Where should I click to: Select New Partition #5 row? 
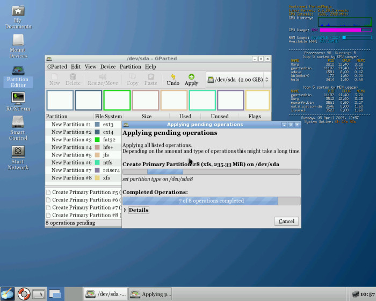point(83,155)
